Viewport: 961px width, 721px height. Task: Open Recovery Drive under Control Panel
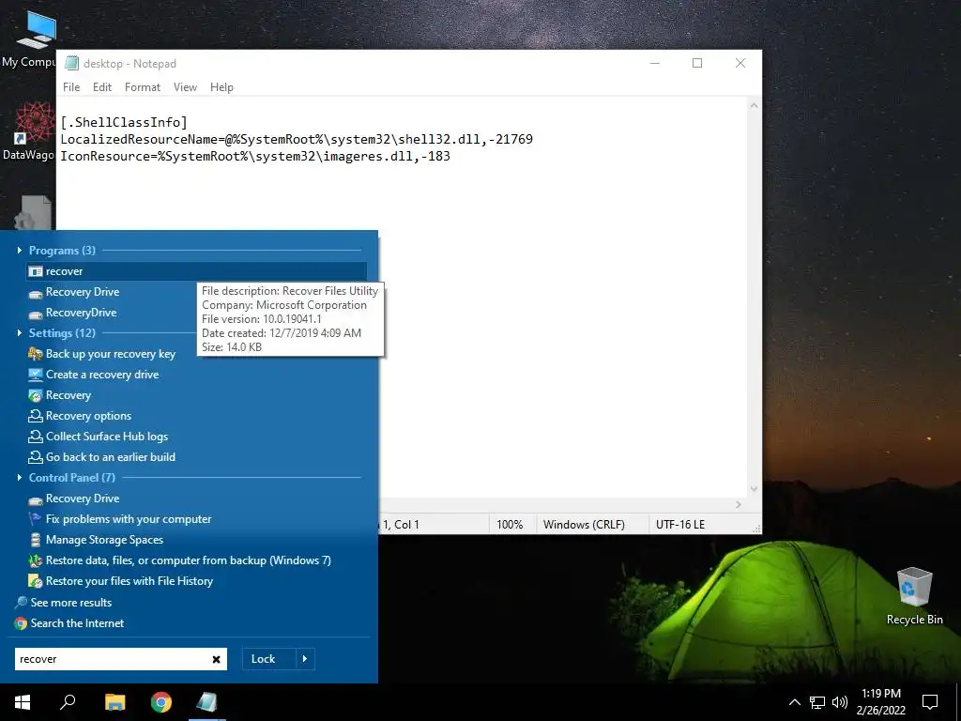click(73, 499)
